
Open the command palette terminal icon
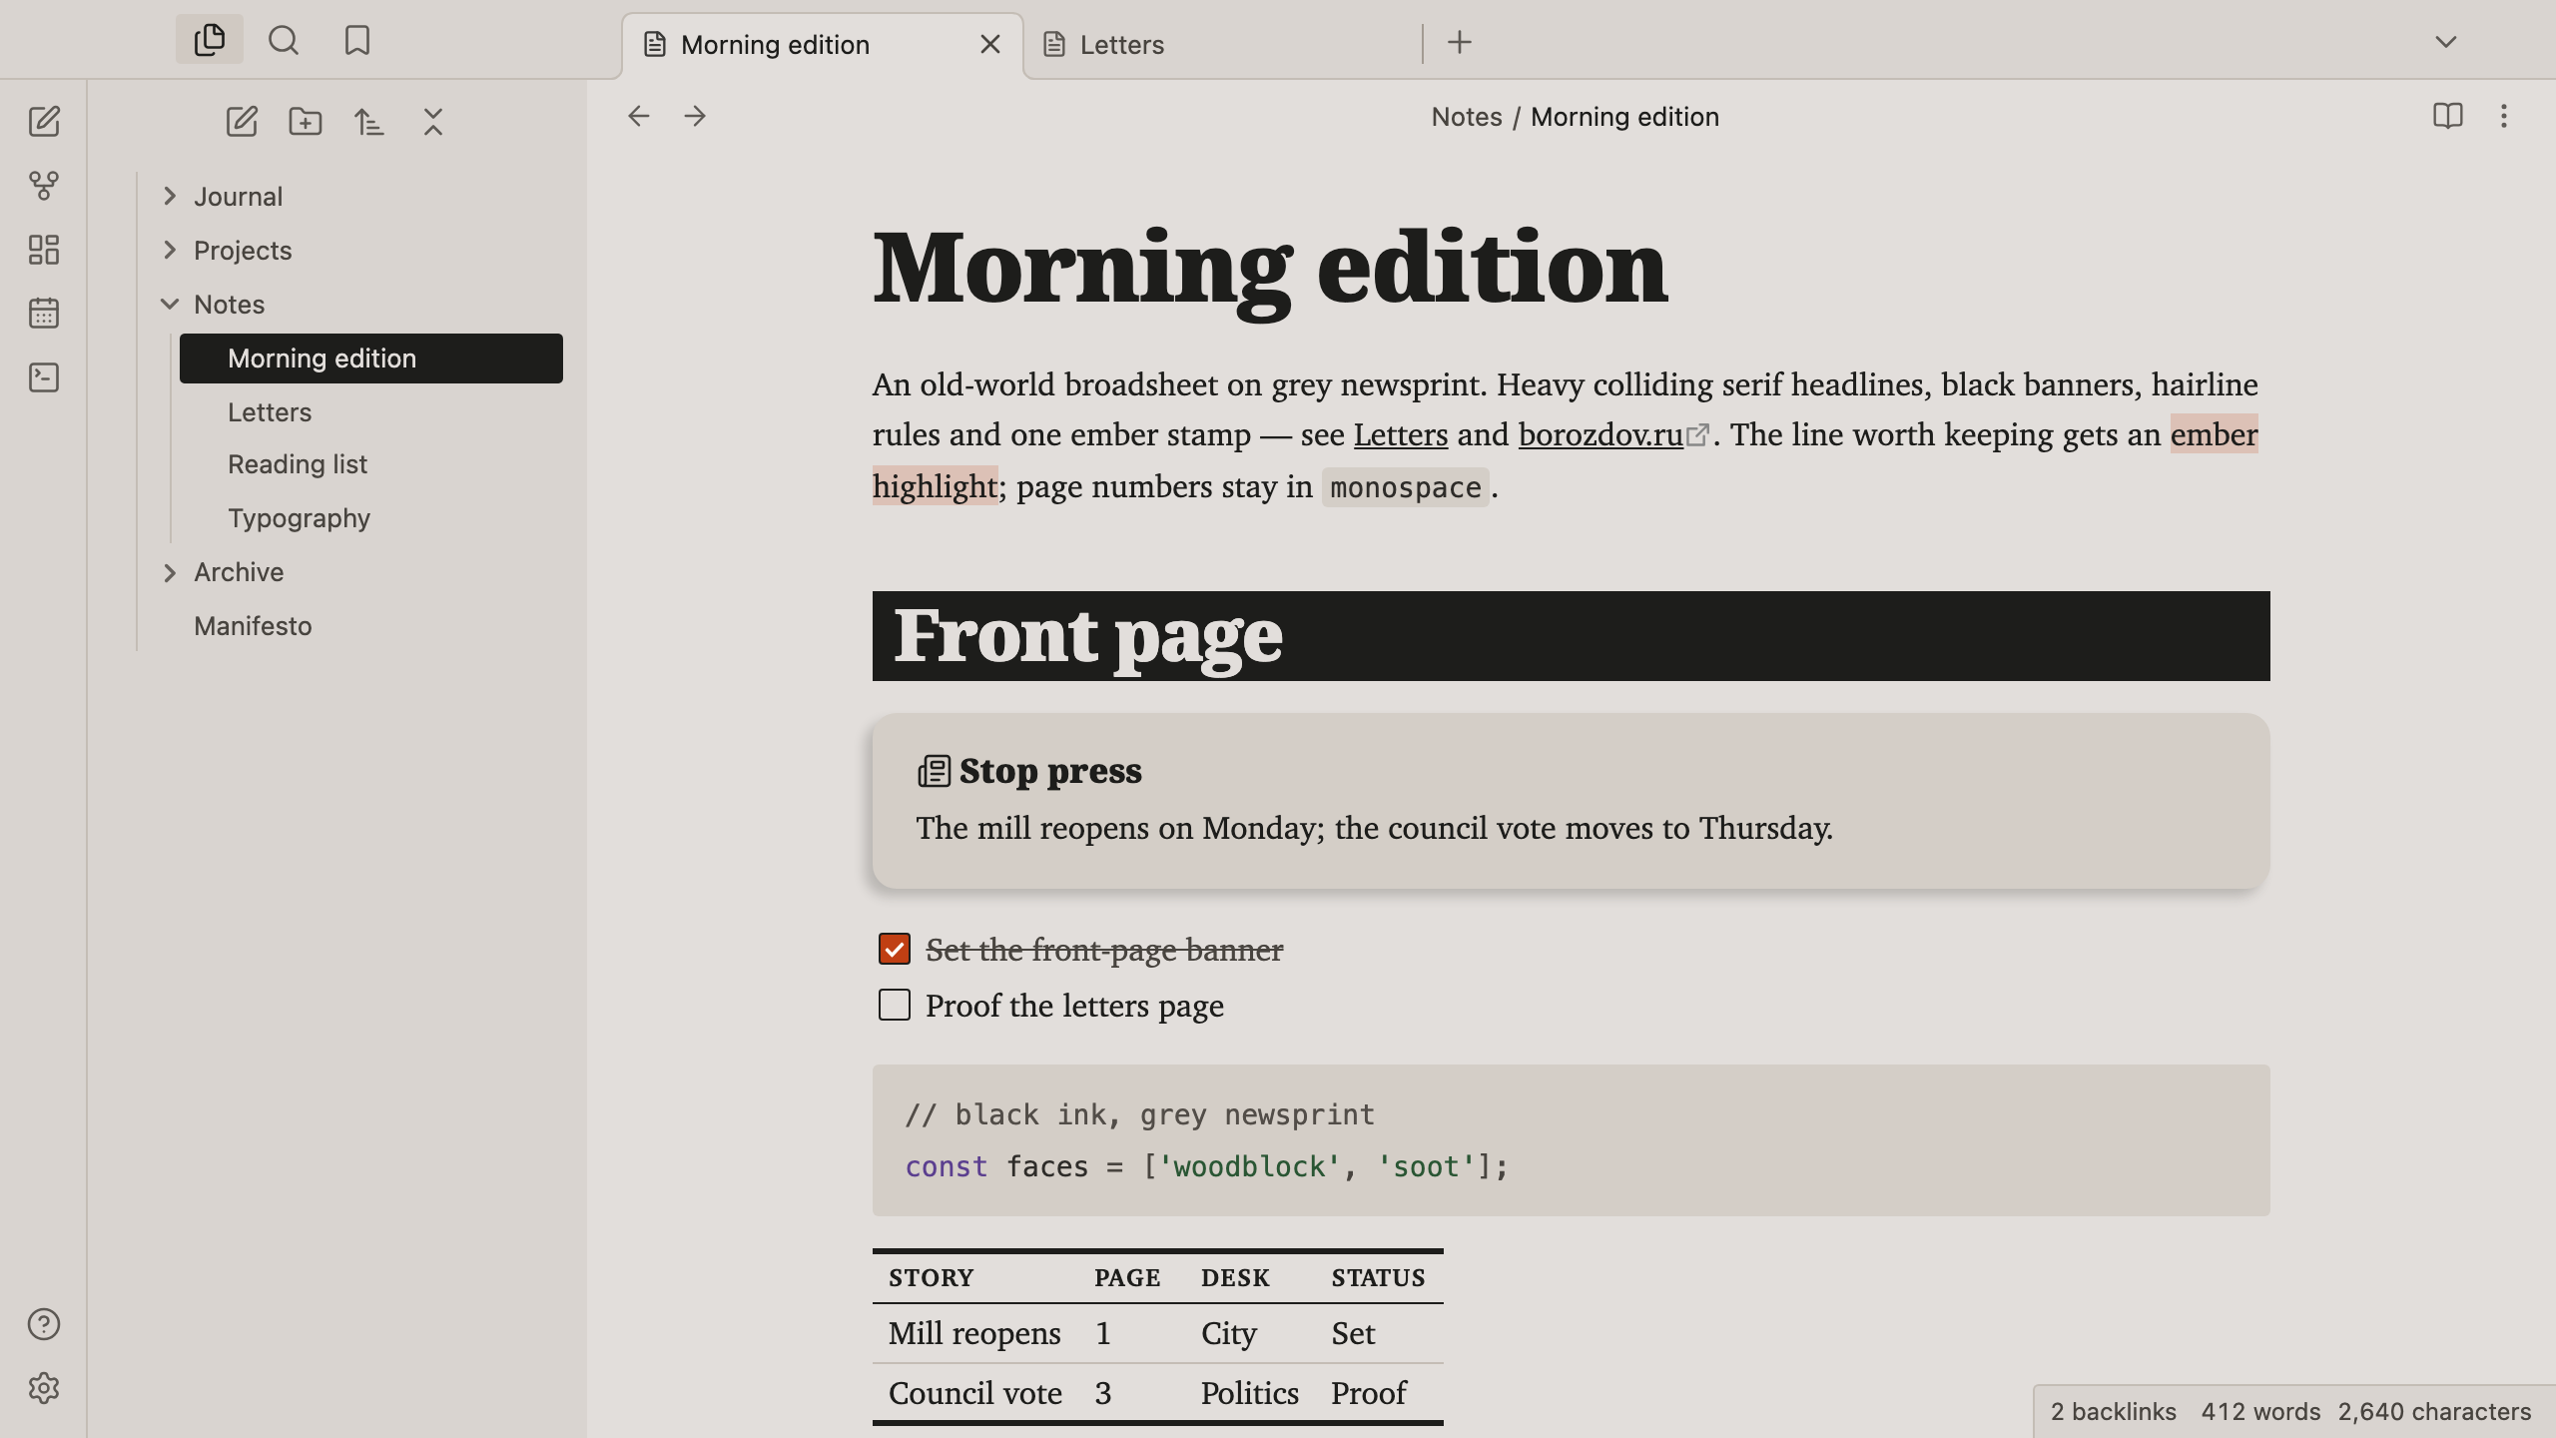pyautogui.click(x=44, y=377)
